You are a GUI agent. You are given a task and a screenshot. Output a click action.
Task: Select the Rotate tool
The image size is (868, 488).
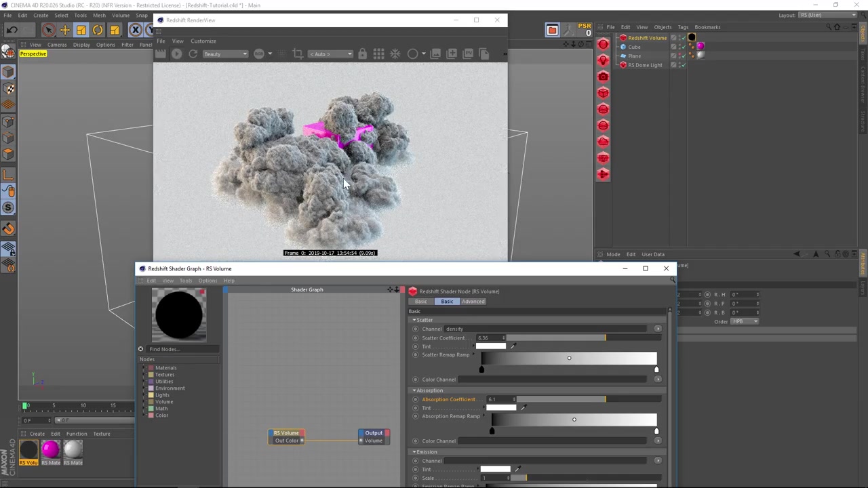[98, 30]
